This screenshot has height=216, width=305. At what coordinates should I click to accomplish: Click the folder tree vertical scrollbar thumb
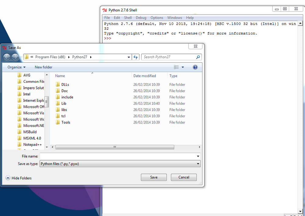click(46, 101)
